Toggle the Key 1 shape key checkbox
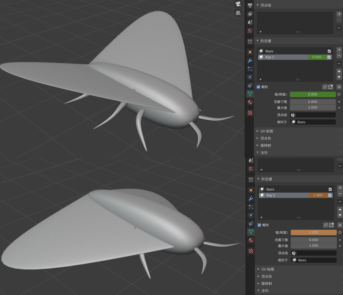The height and width of the screenshot is (295, 343). [329, 57]
